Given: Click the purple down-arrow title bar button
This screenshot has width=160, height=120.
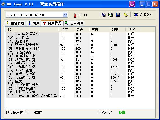Looking at the screenshot, I should 132,4.
